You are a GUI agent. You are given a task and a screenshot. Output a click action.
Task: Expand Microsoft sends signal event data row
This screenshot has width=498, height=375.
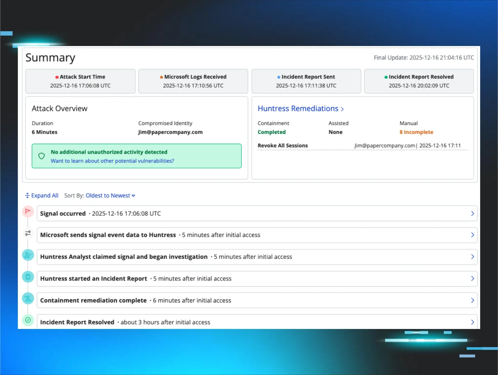pos(472,235)
